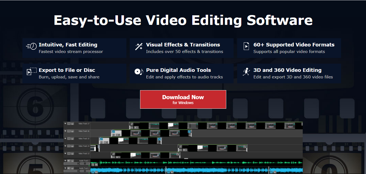Click the Audio Track 1 pan slider
The width and height of the screenshot is (366, 174).
click(x=85, y=164)
